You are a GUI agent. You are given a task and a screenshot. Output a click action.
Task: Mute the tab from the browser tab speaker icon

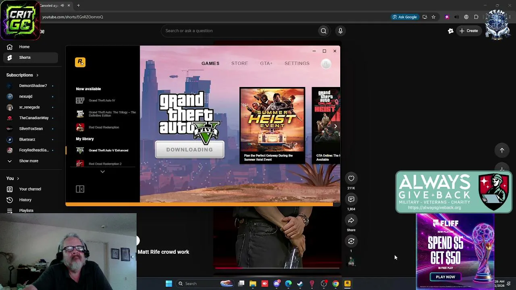(62, 6)
